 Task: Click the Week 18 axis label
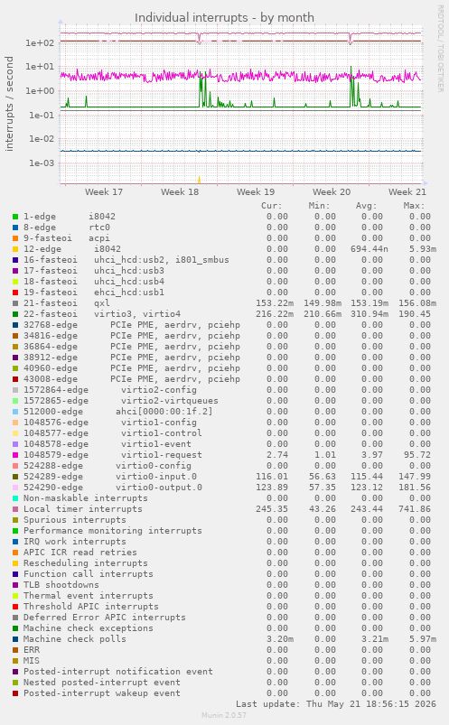point(180,192)
